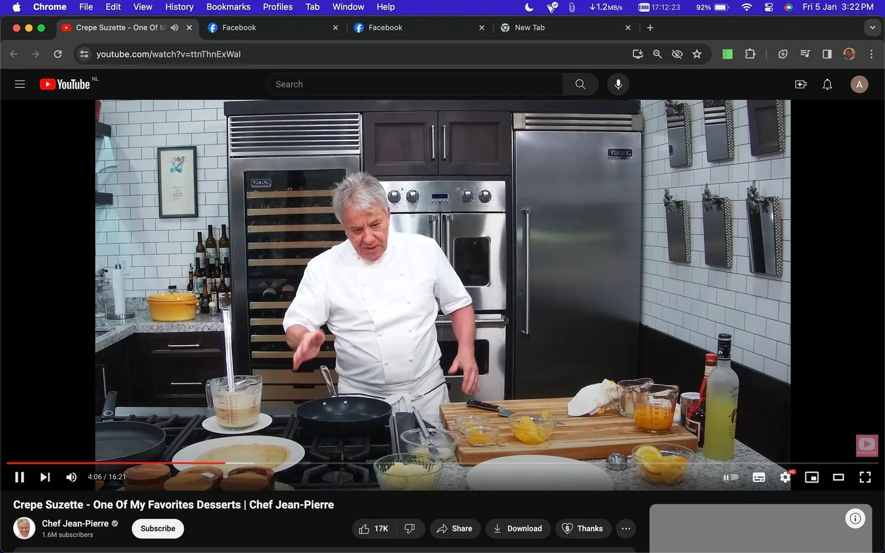Mute the video volume speaker icon
This screenshot has width=885, height=553.
71,477
